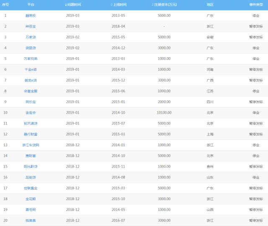Select 暂停发标 status in 钱美美 row
The height and width of the screenshot is (226, 268).
(256, 221)
